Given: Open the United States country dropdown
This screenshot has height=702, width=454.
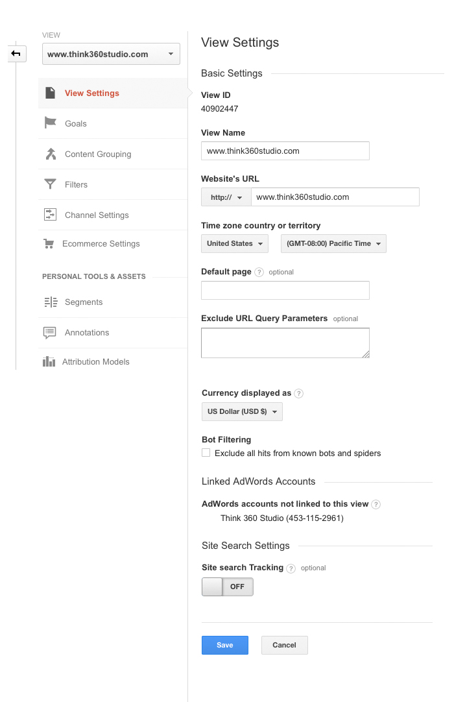Looking at the screenshot, I should point(235,243).
